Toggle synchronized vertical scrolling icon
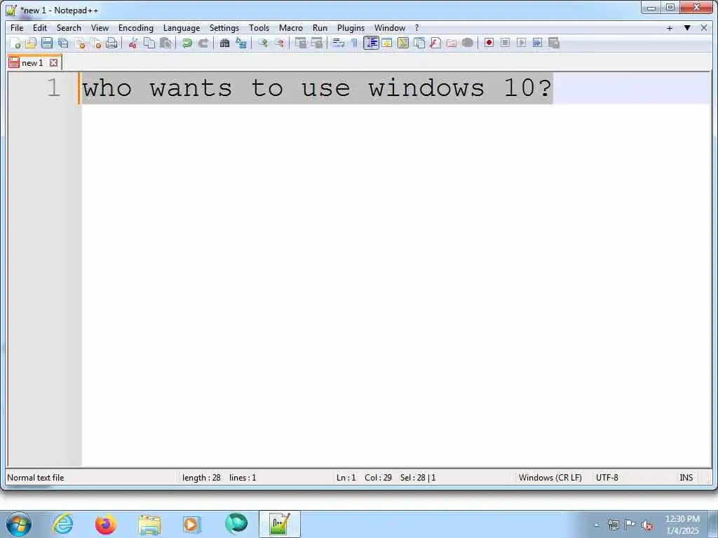The image size is (718, 538). (300, 43)
